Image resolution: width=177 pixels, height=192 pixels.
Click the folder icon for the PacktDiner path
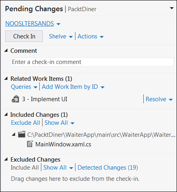click(22, 134)
